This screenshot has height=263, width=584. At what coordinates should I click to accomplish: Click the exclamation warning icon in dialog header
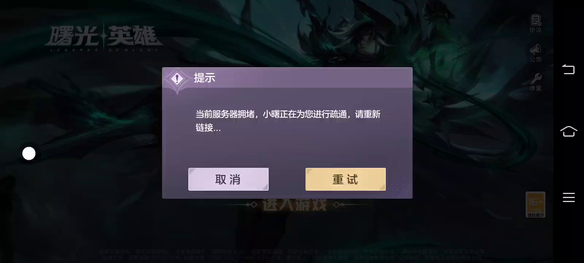pos(177,79)
